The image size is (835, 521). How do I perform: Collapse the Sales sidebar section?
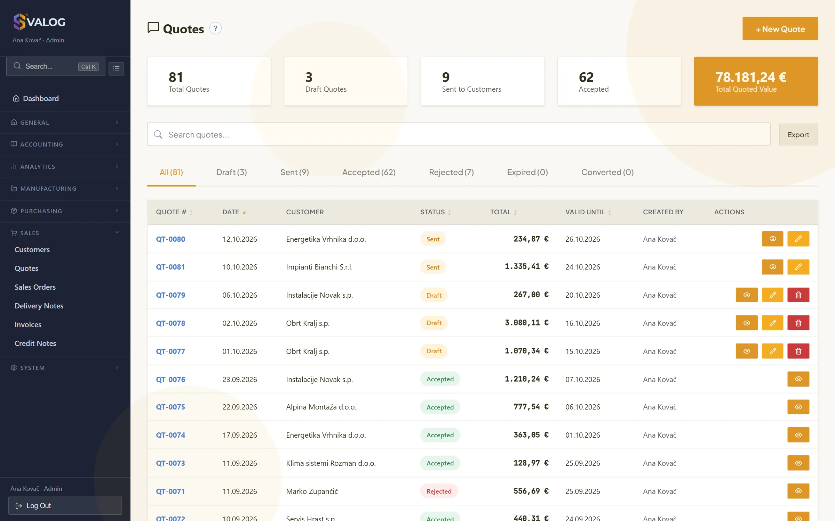coord(65,233)
